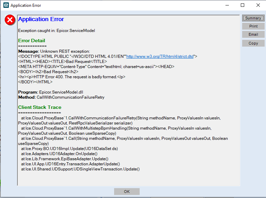The image size is (266, 198).
Task: Click the META HTTP-EQUIV line
Action: point(96,67)
